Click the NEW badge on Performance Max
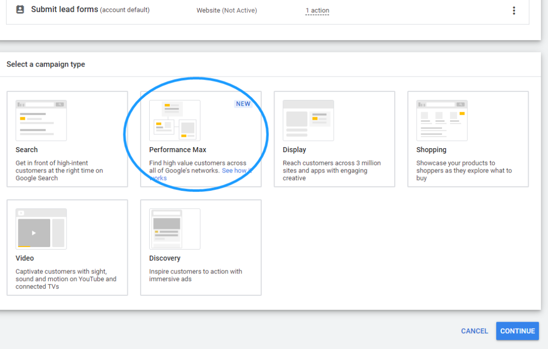The height and width of the screenshot is (349, 548). 243,104
